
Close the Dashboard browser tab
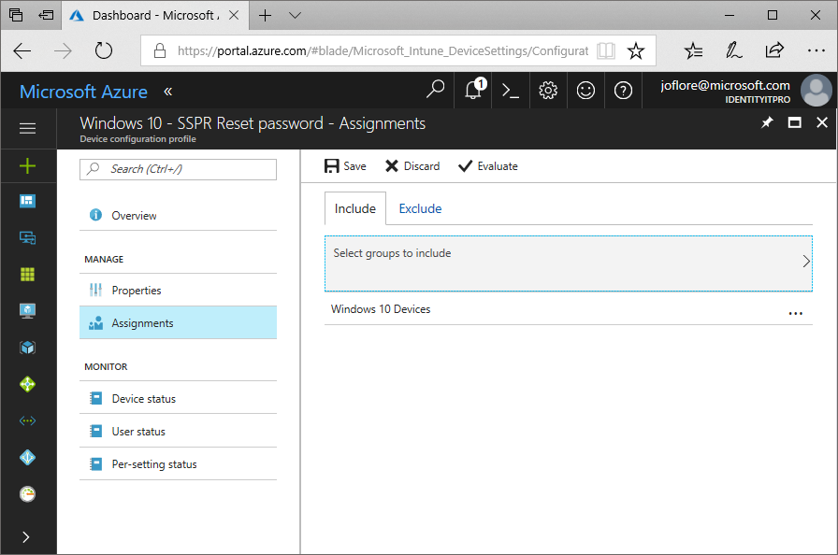(x=234, y=15)
